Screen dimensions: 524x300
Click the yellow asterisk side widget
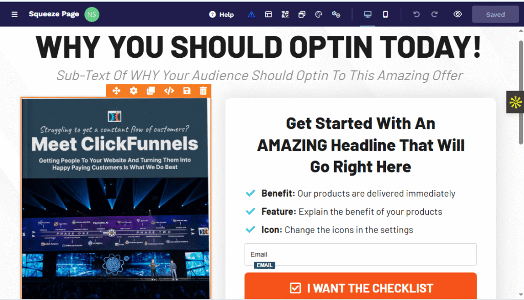(x=515, y=102)
